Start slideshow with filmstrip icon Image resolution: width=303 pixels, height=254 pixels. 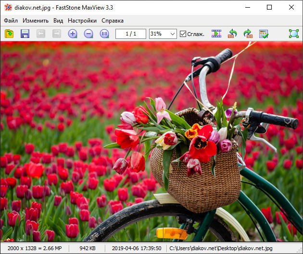tap(216, 34)
